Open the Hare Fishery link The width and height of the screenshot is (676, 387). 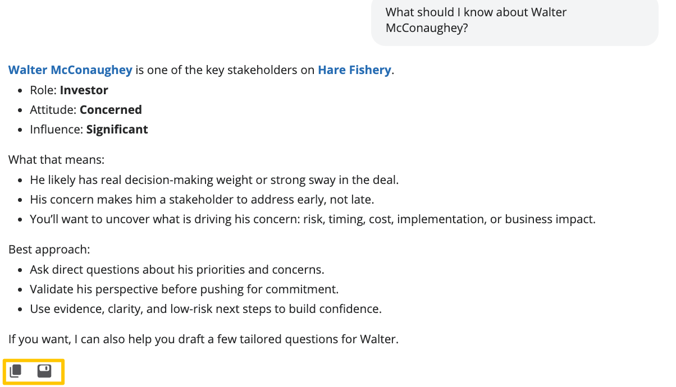354,70
